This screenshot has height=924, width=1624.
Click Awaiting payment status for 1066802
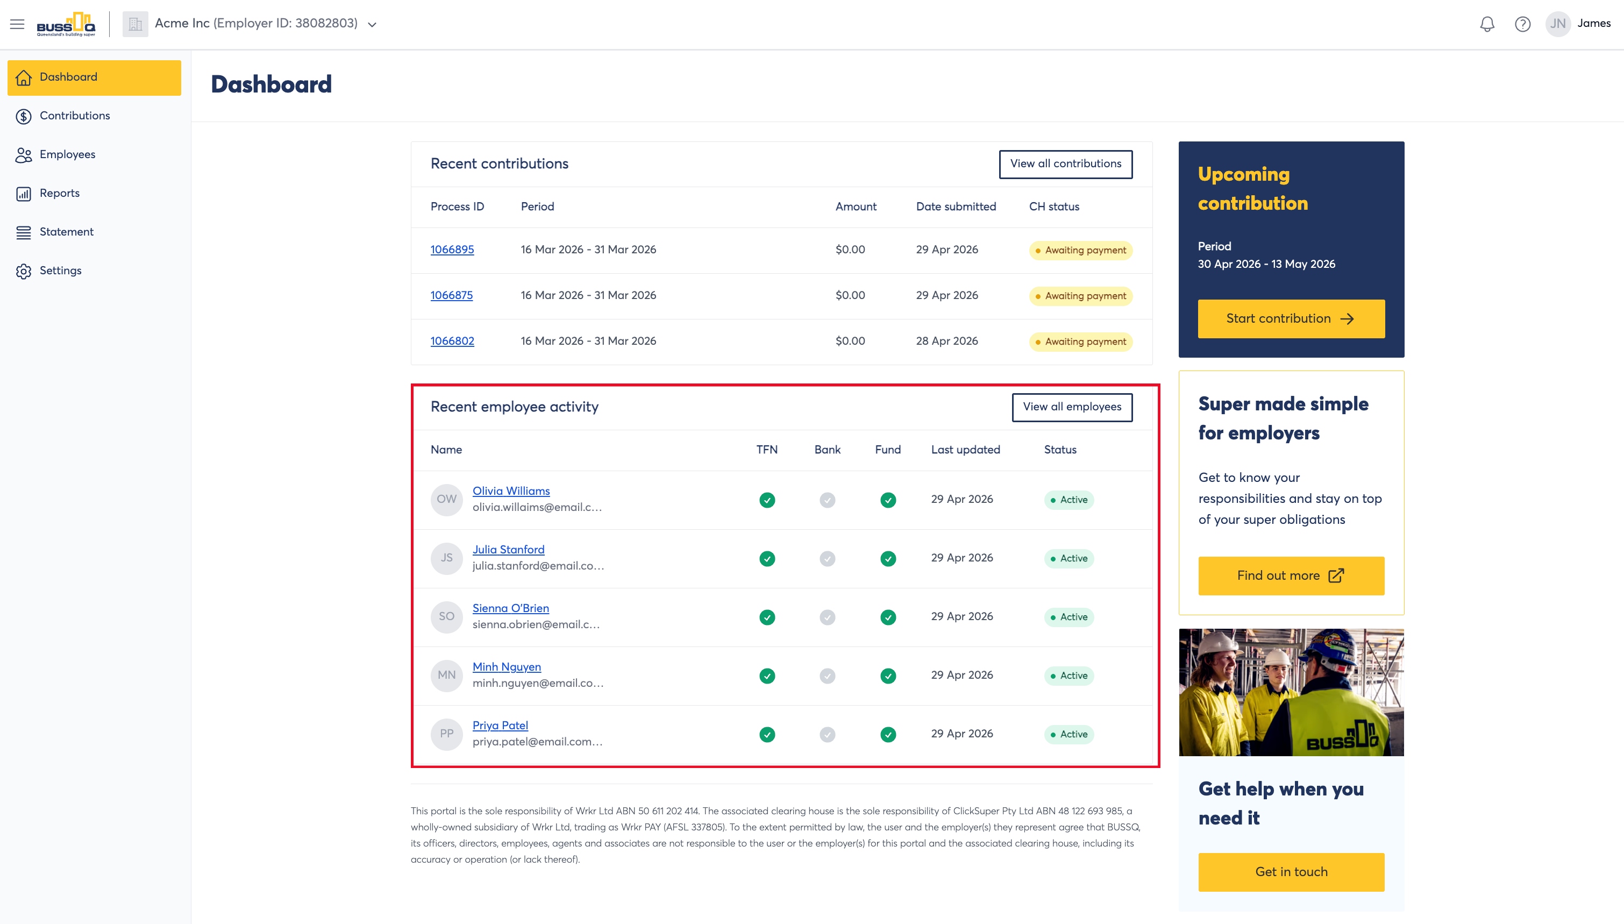(1080, 342)
